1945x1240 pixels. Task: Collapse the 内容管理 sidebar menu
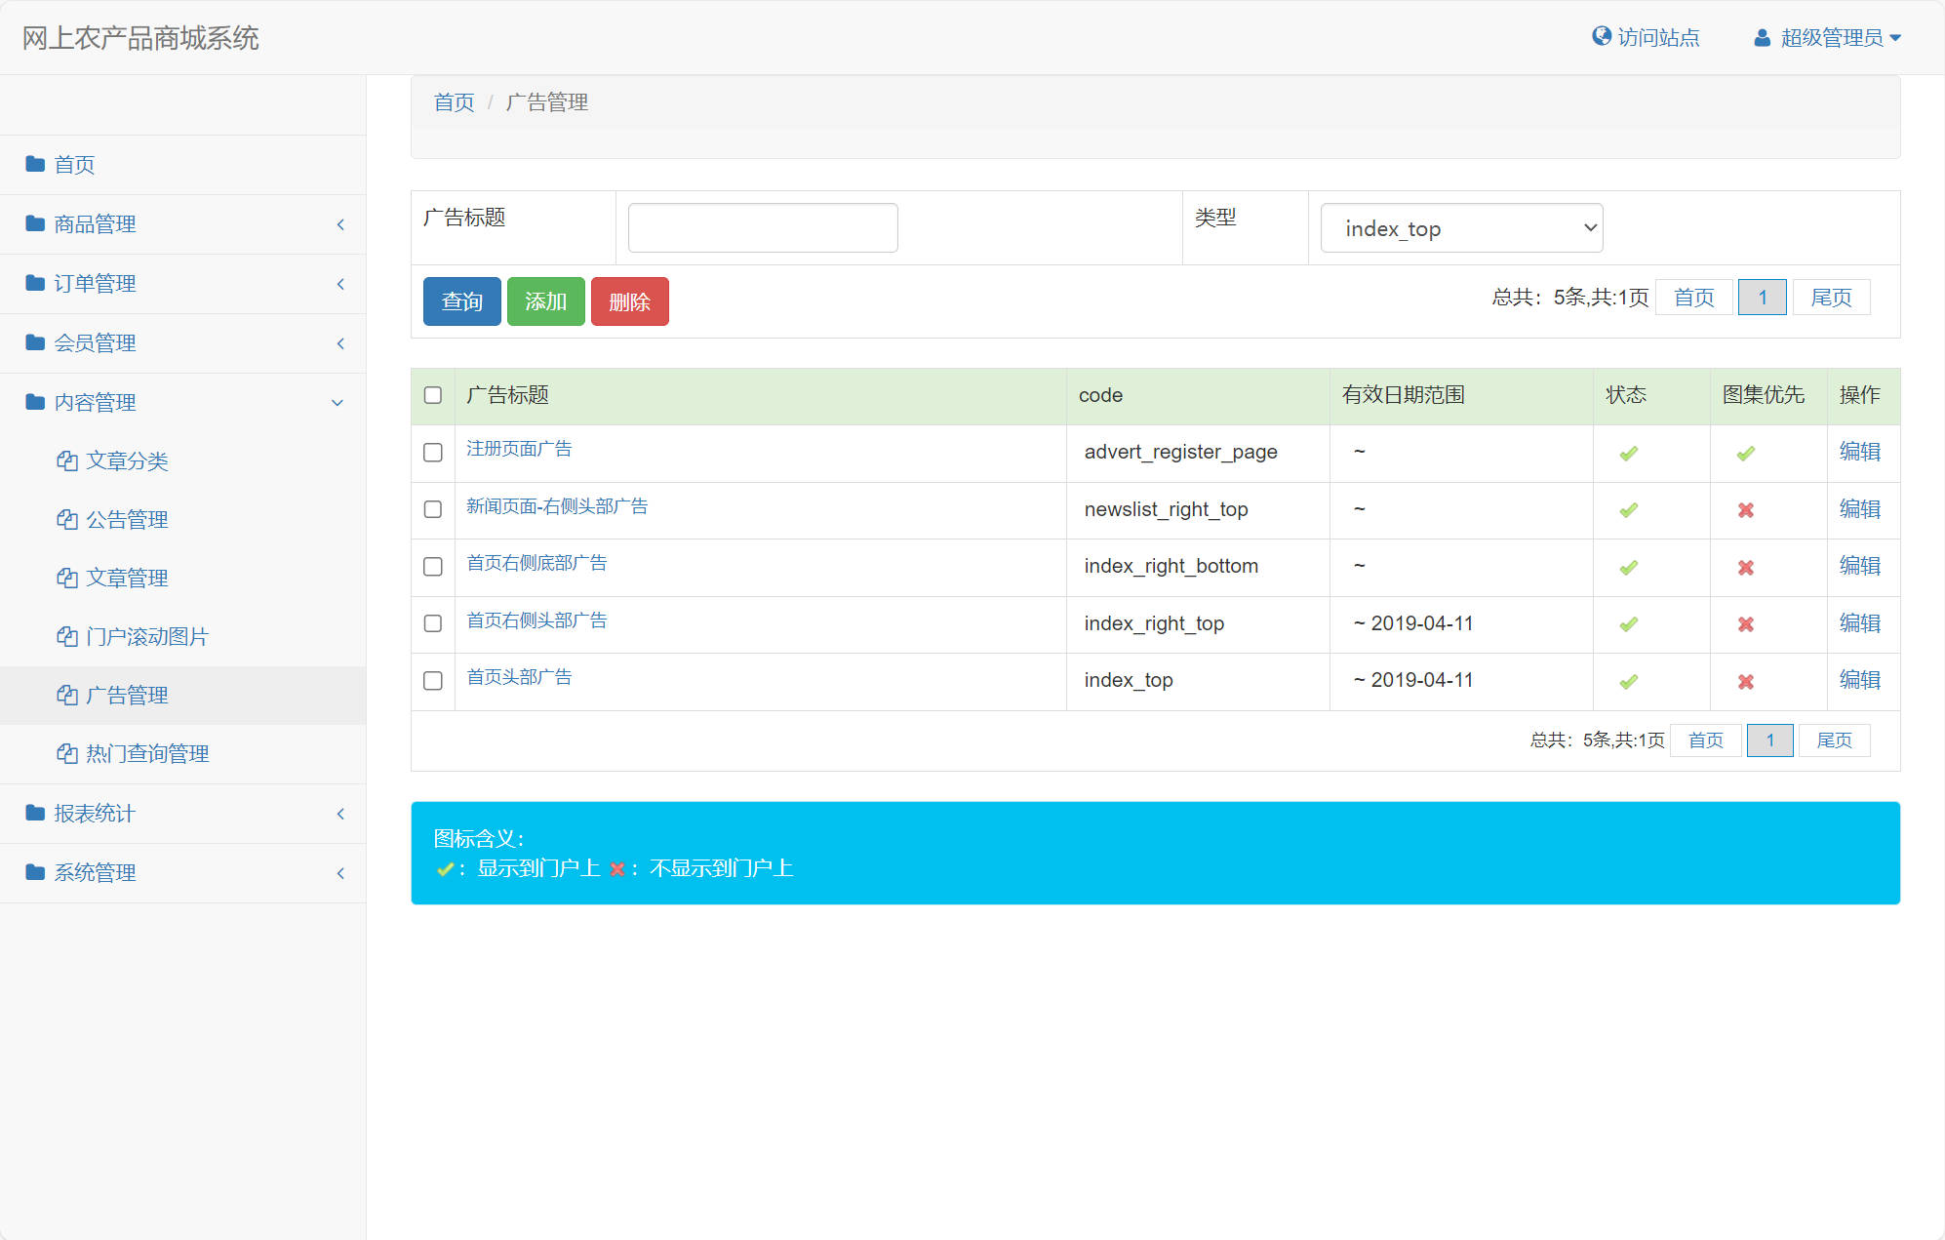coord(96,402)
